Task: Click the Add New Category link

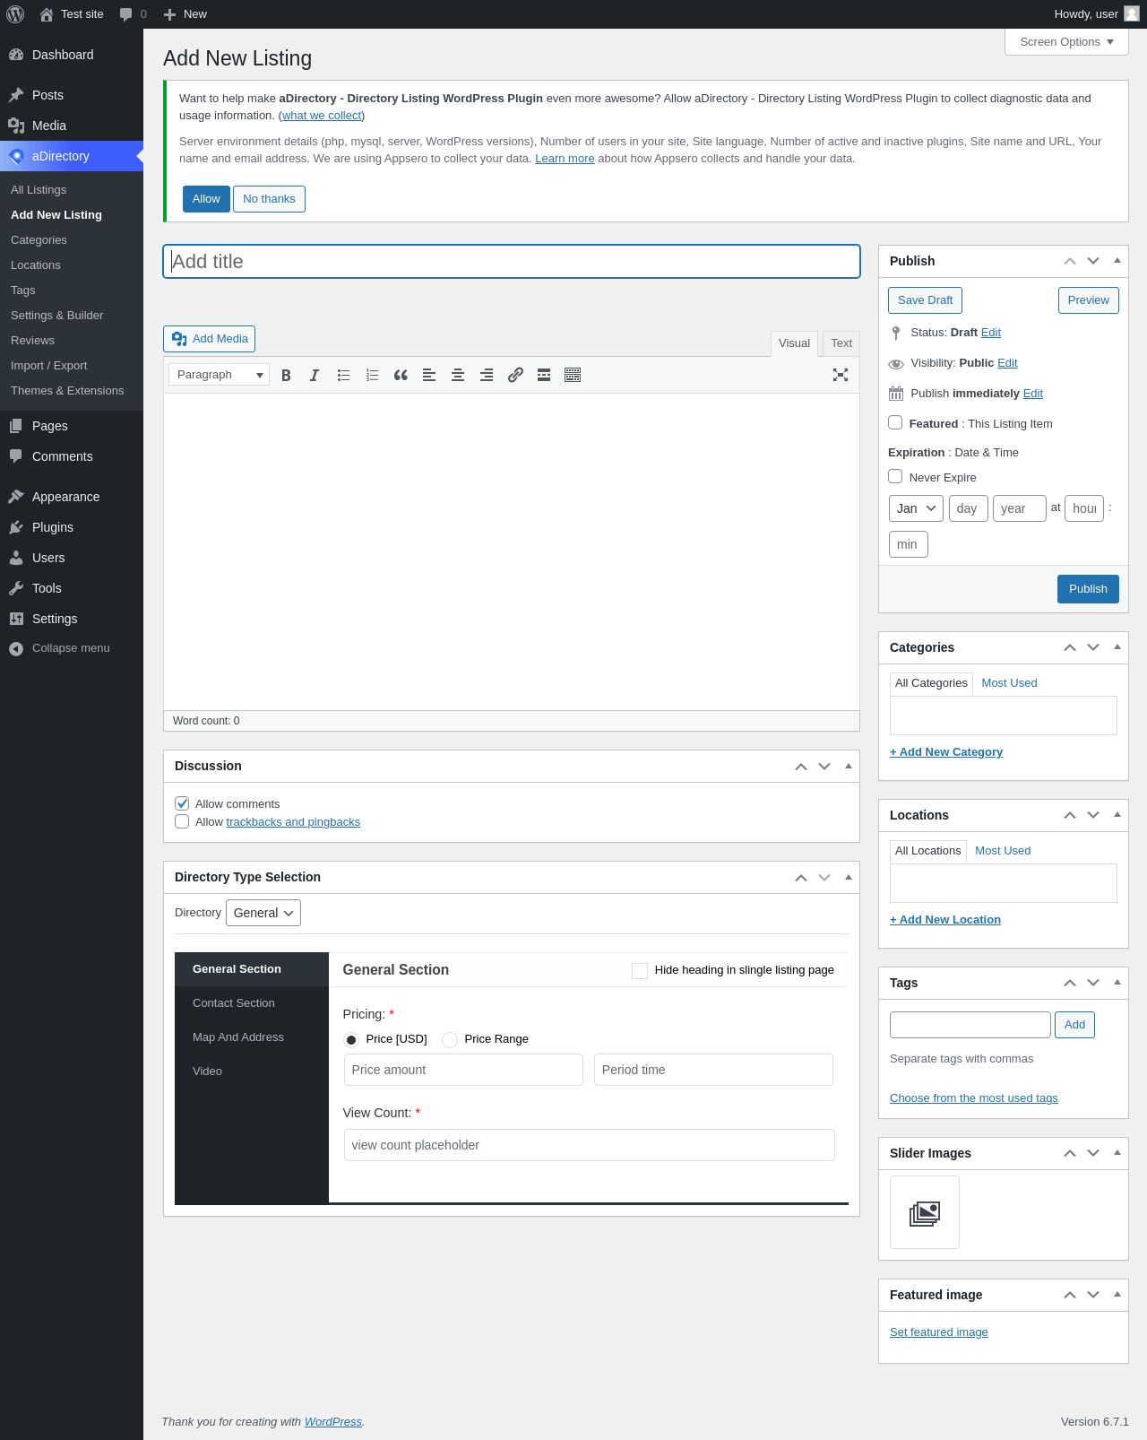Action: [946, 752]
